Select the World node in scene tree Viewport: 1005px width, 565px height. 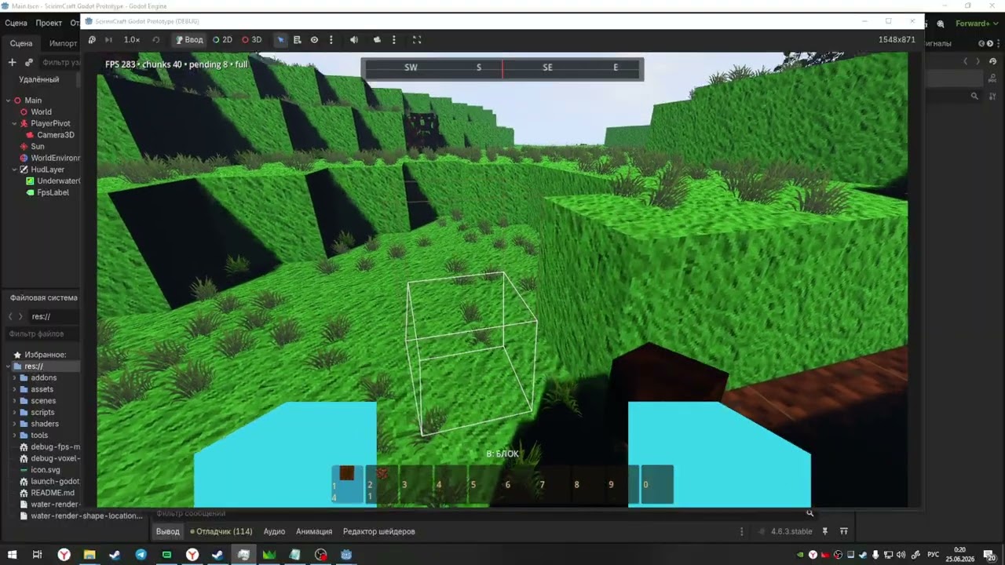coord(41,112)
